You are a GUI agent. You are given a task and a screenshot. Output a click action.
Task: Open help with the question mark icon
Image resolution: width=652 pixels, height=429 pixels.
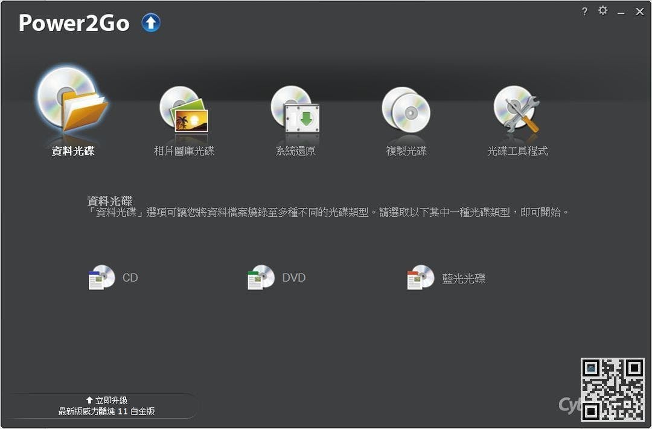(x=584, y=11)
